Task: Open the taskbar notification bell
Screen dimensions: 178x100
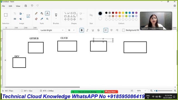Action: click(174, 97)
